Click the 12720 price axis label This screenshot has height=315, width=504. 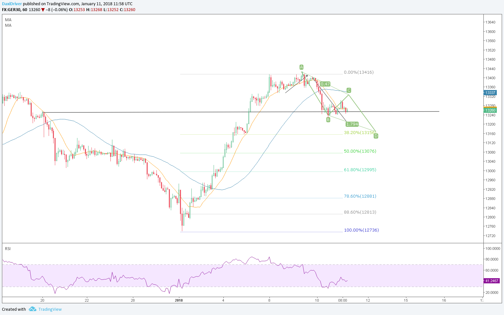coord(490,236)
